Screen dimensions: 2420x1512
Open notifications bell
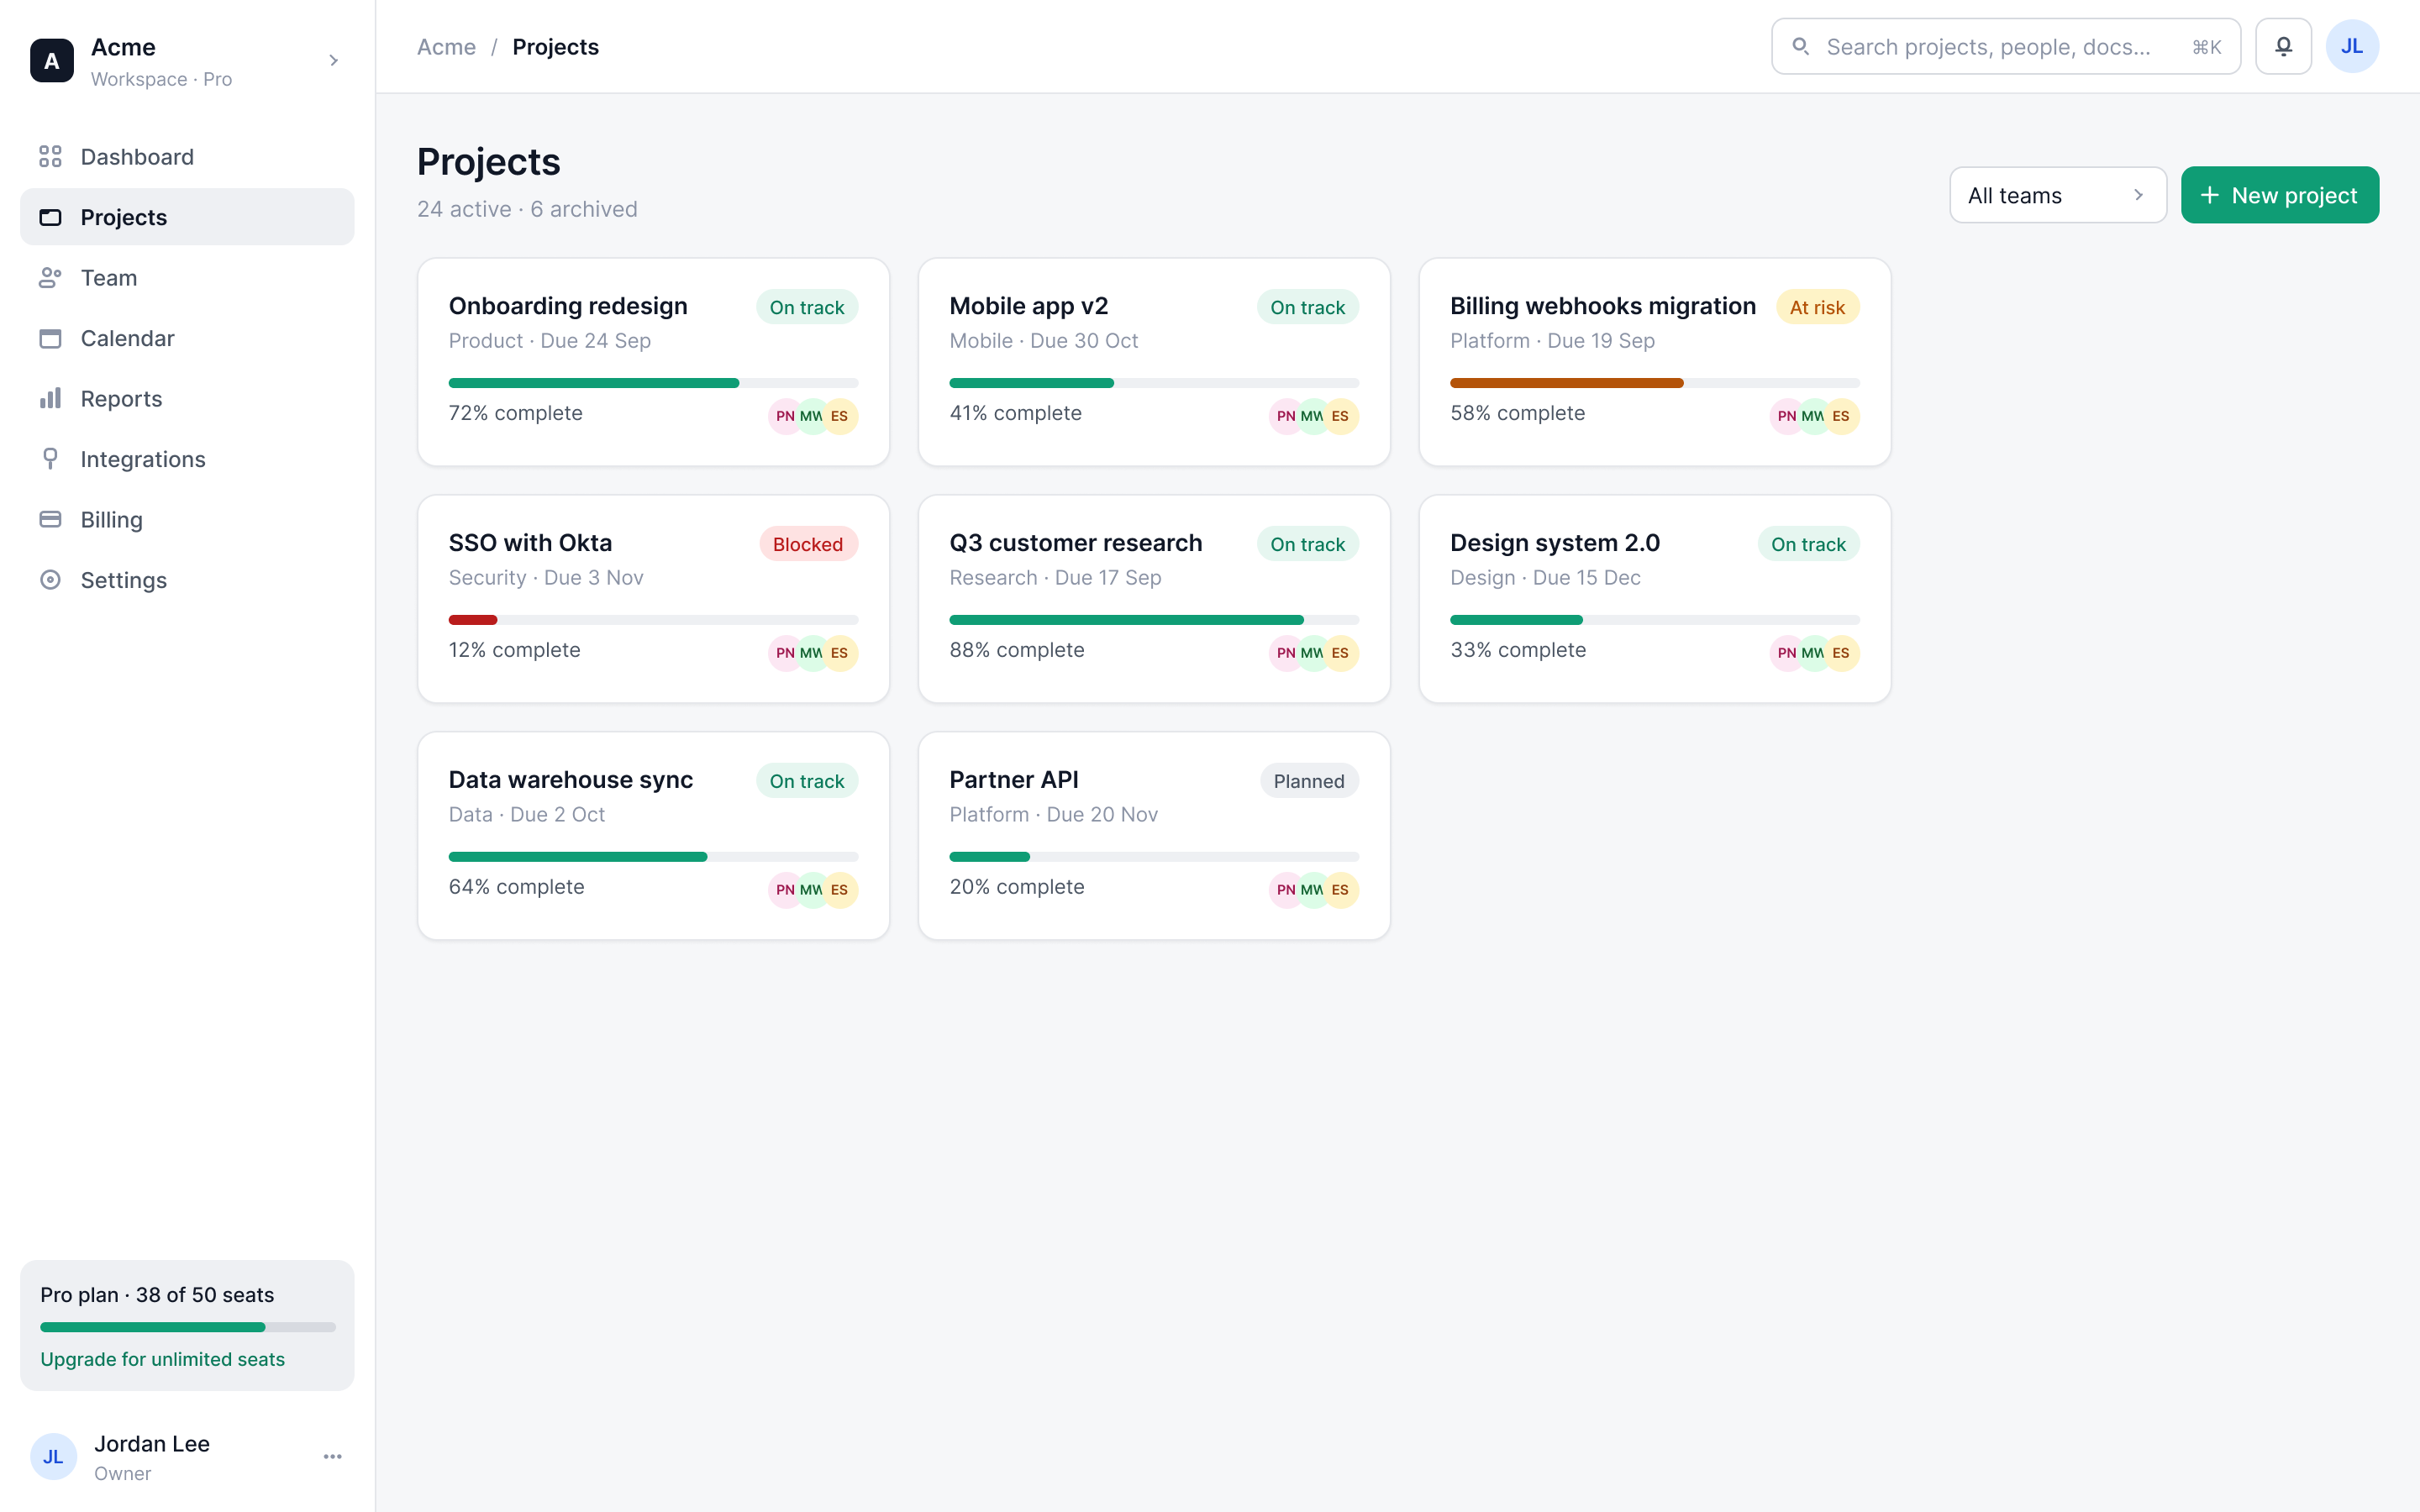click(x=2283, y=46)
